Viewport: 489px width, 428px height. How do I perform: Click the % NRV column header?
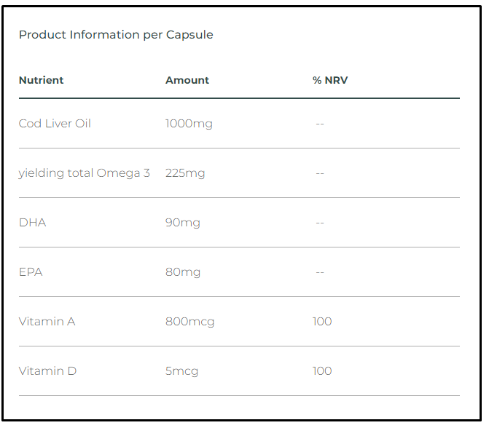(x=330, y=80)
